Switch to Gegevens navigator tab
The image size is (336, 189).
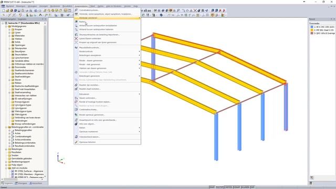tap(7, 183)
